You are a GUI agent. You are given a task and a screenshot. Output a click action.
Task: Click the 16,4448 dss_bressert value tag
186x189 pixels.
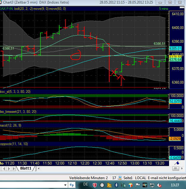[175, 121]
